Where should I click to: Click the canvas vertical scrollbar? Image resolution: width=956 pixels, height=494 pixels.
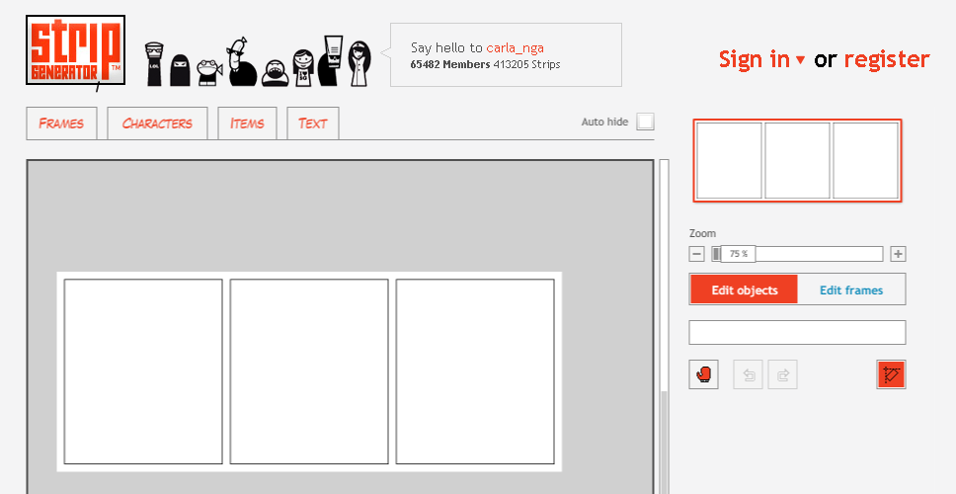(664, 326)
